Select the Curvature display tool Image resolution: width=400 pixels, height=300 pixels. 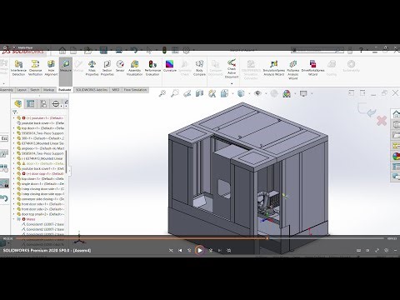click(x=170, y=67)
